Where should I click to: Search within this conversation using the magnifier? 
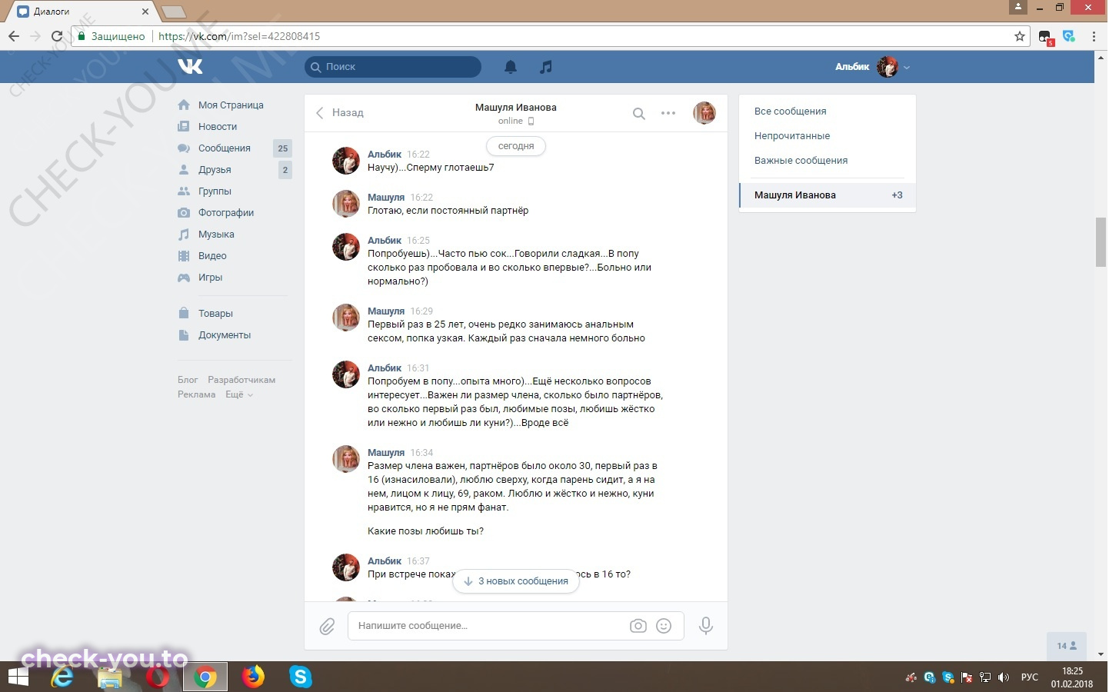coord(638,113)
